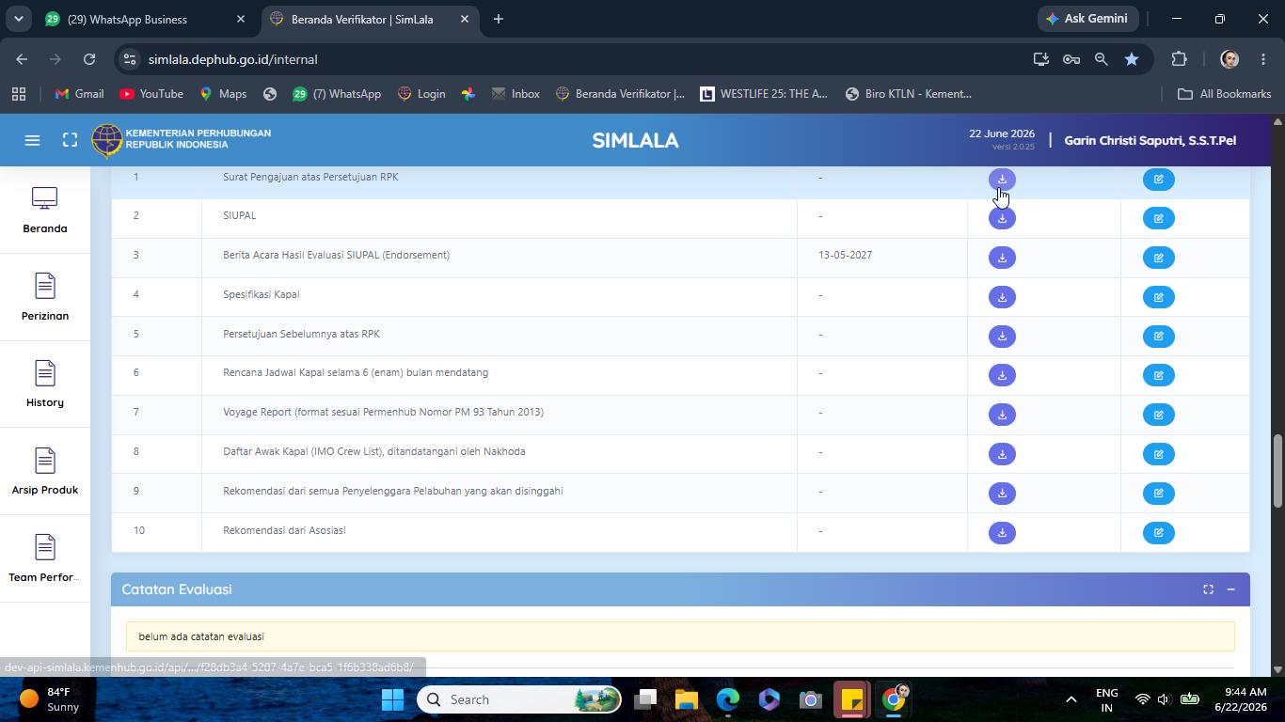The width and height of the screenshot is (1285, 722).
Task: Click the address bar URL field
Action: coord(564,59)
